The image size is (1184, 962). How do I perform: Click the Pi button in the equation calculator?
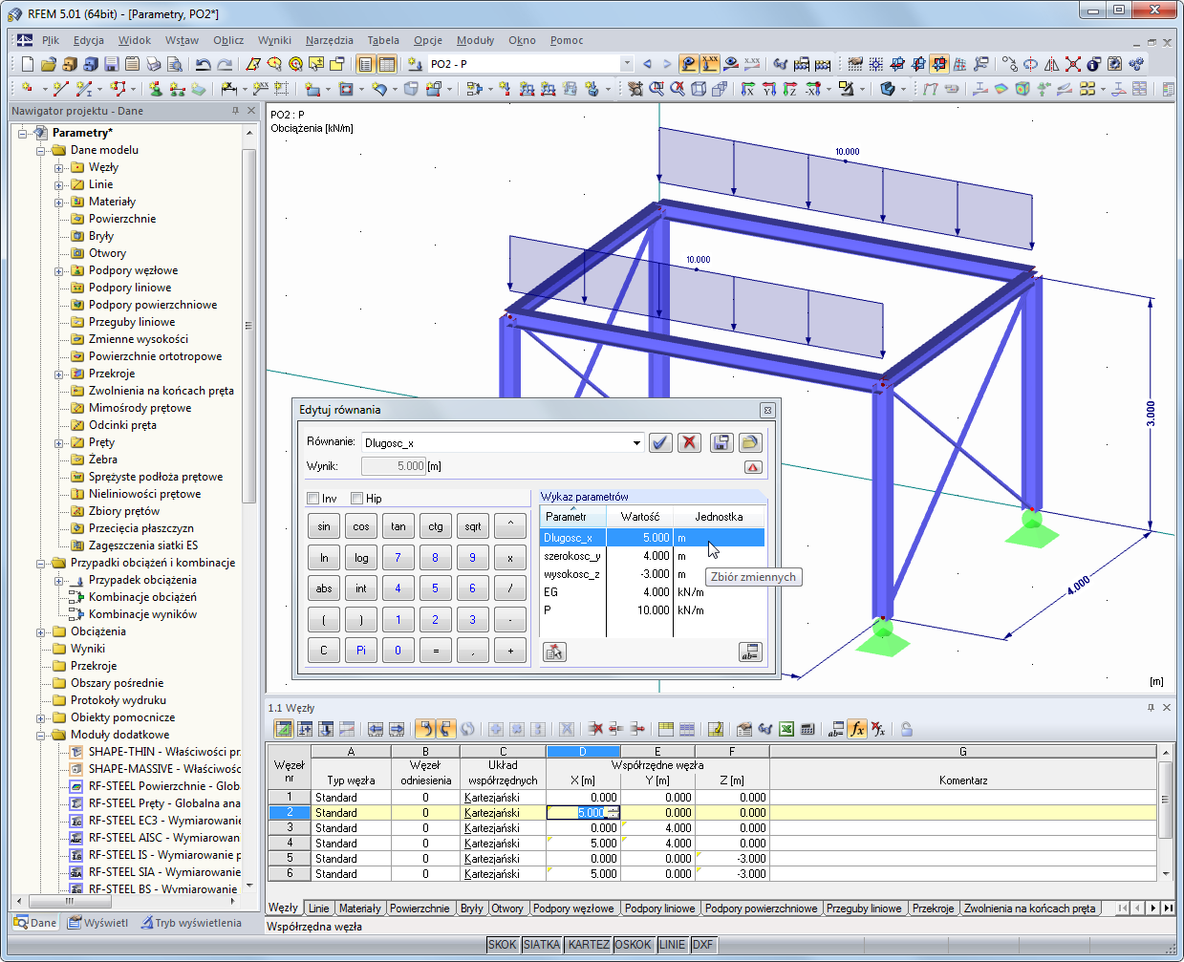pos(360,651)
